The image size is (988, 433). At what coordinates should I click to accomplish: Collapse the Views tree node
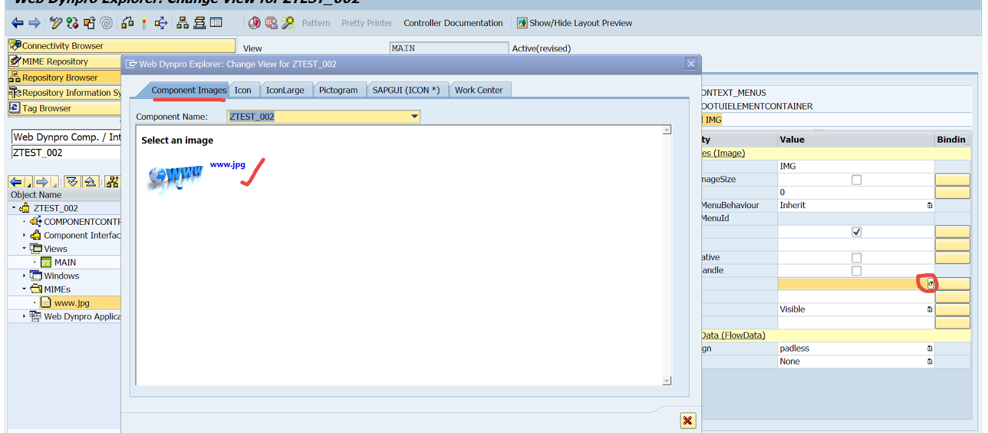24,248
